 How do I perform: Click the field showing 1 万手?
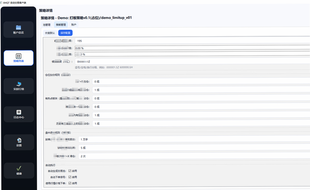click(194, 139)
